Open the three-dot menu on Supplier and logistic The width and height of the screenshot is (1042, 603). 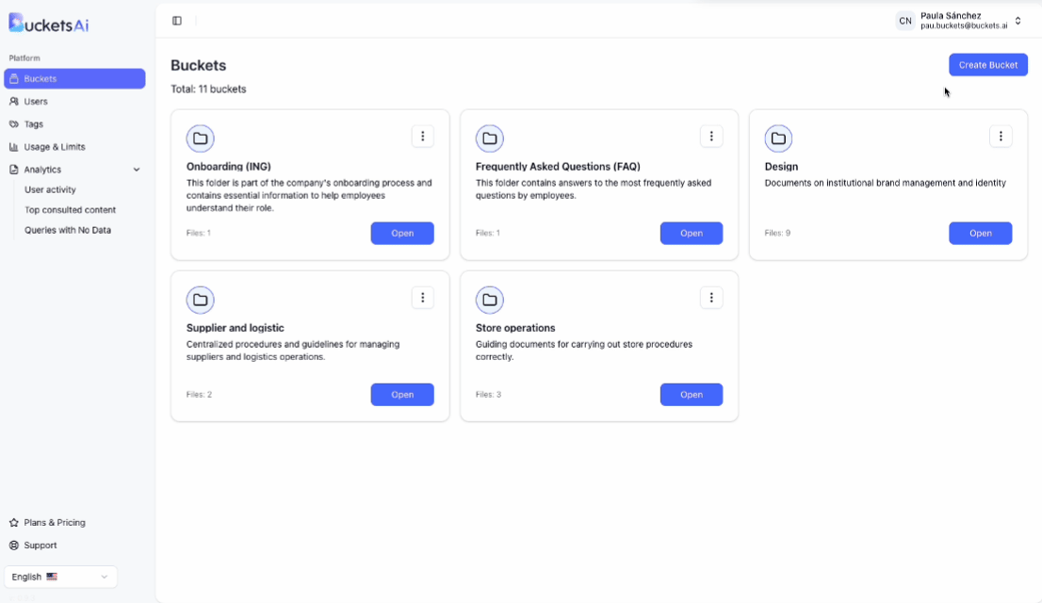(x=423, y=298)
